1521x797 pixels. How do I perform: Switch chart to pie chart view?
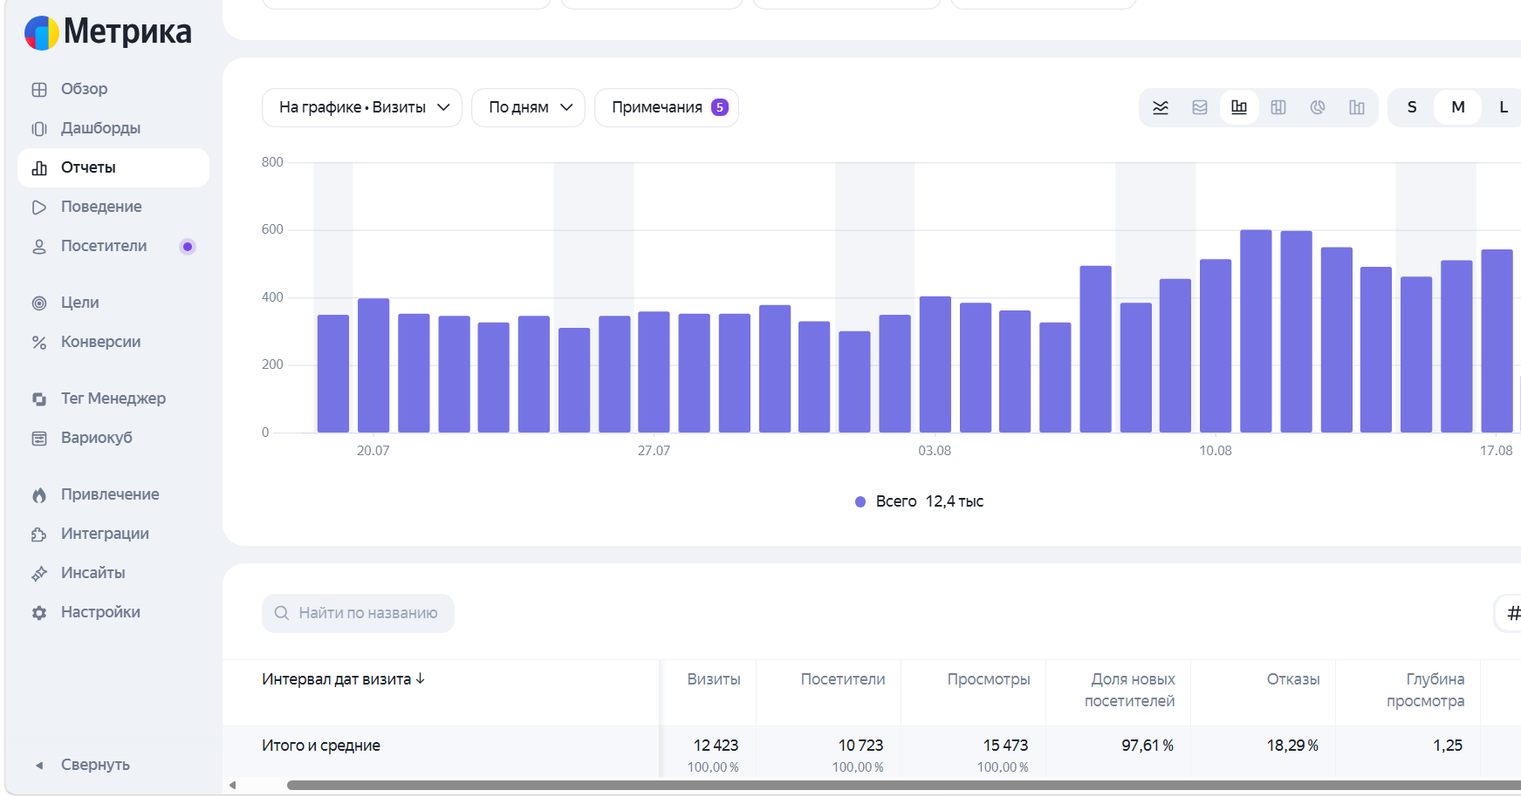pyautogui.click(x=1318, y=107)
